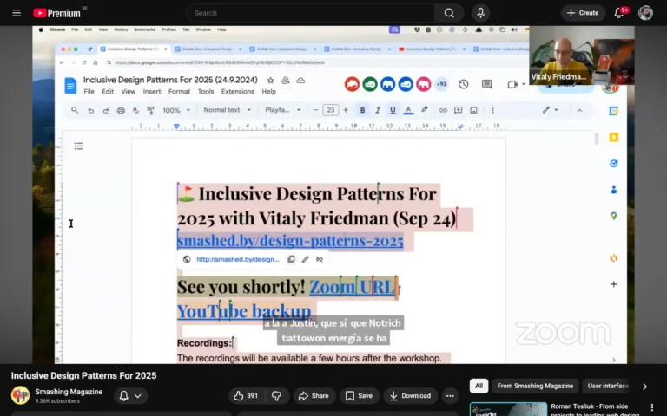
Task: Open more toolbar options vertical dots
Action: coord(493,110)
